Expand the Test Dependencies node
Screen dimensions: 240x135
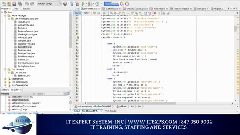(6, 82)
